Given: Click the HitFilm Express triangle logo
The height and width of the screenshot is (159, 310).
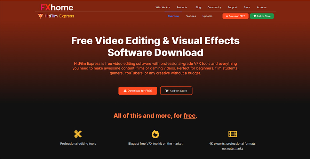Looking at the screenshot, I should (x=40, y=16).
